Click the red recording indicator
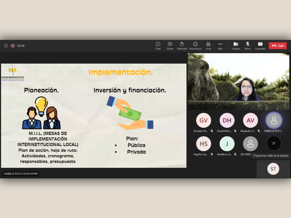 pos(13,46)
